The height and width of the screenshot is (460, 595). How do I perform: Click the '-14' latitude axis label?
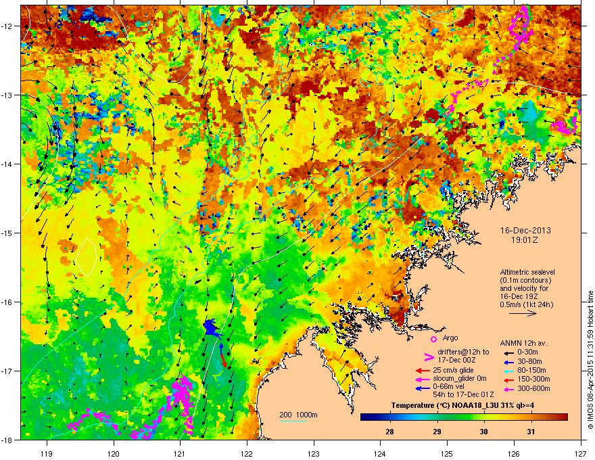pos(8,164)
